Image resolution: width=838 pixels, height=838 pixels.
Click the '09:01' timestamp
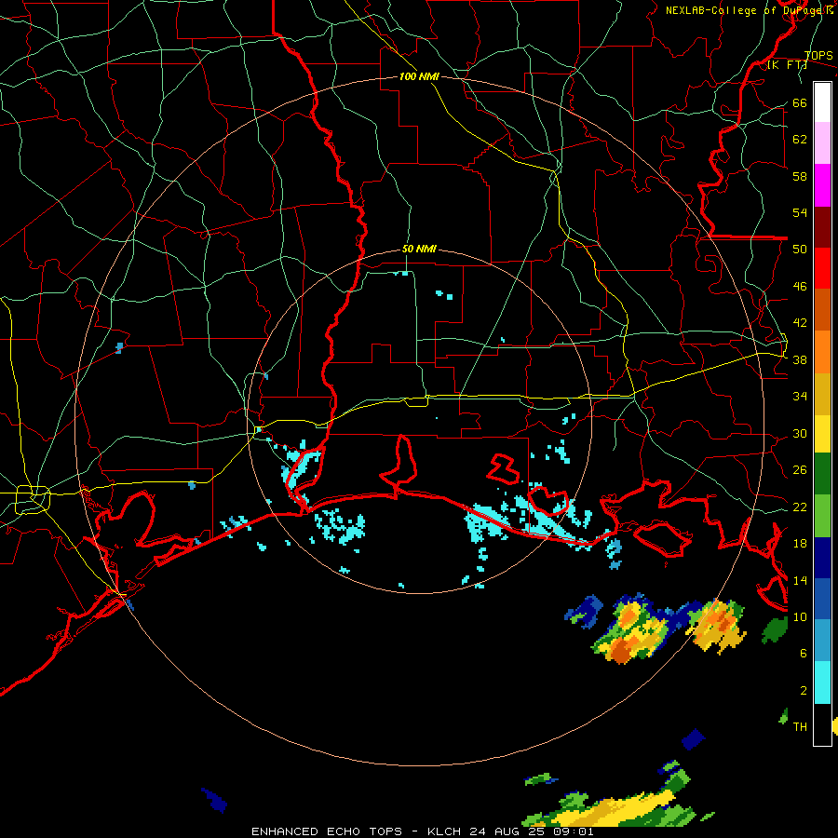572,831
